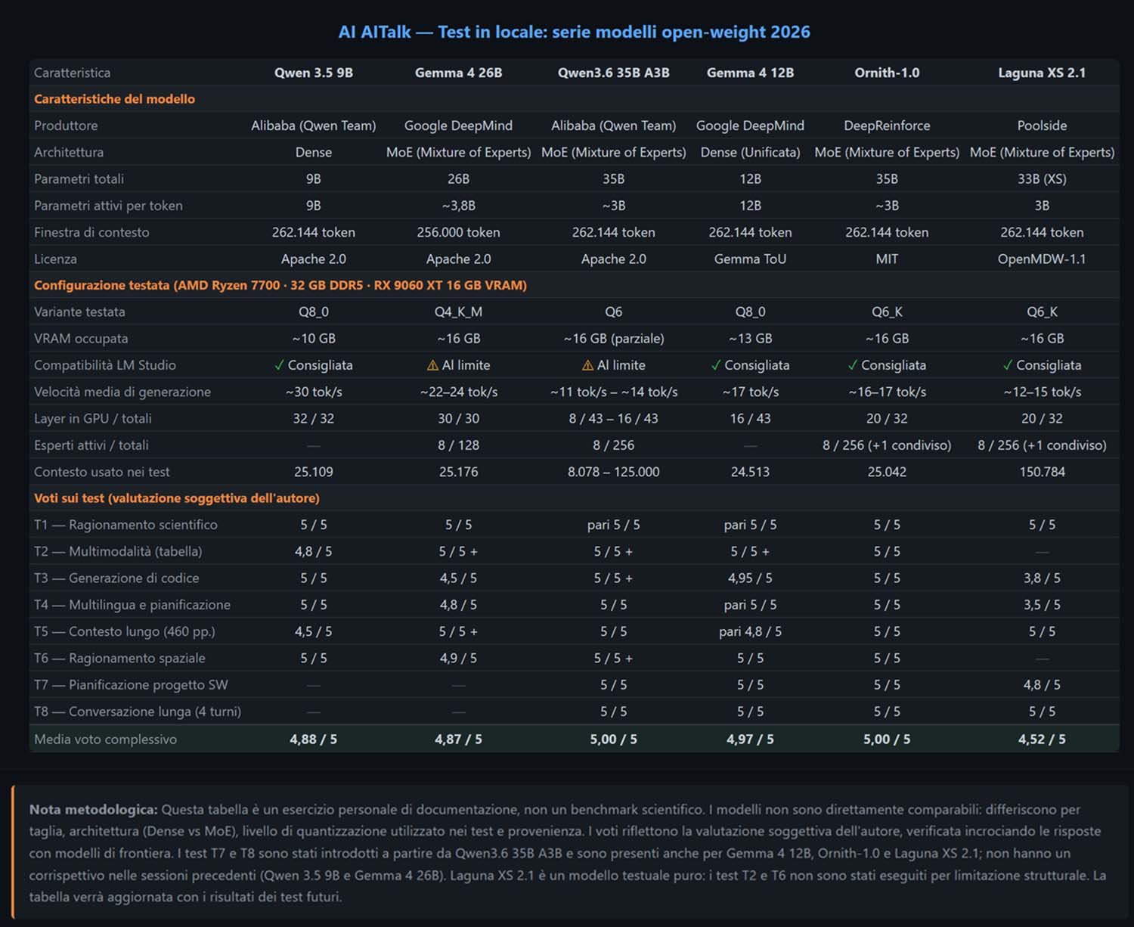Select the 'Ornith-1.0' column header
The height and width of the screenshot is (927, 1134).
click(887, 73)
